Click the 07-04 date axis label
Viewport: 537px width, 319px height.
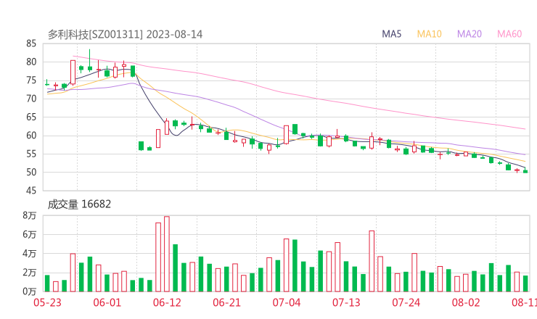(x=287, y=302)
